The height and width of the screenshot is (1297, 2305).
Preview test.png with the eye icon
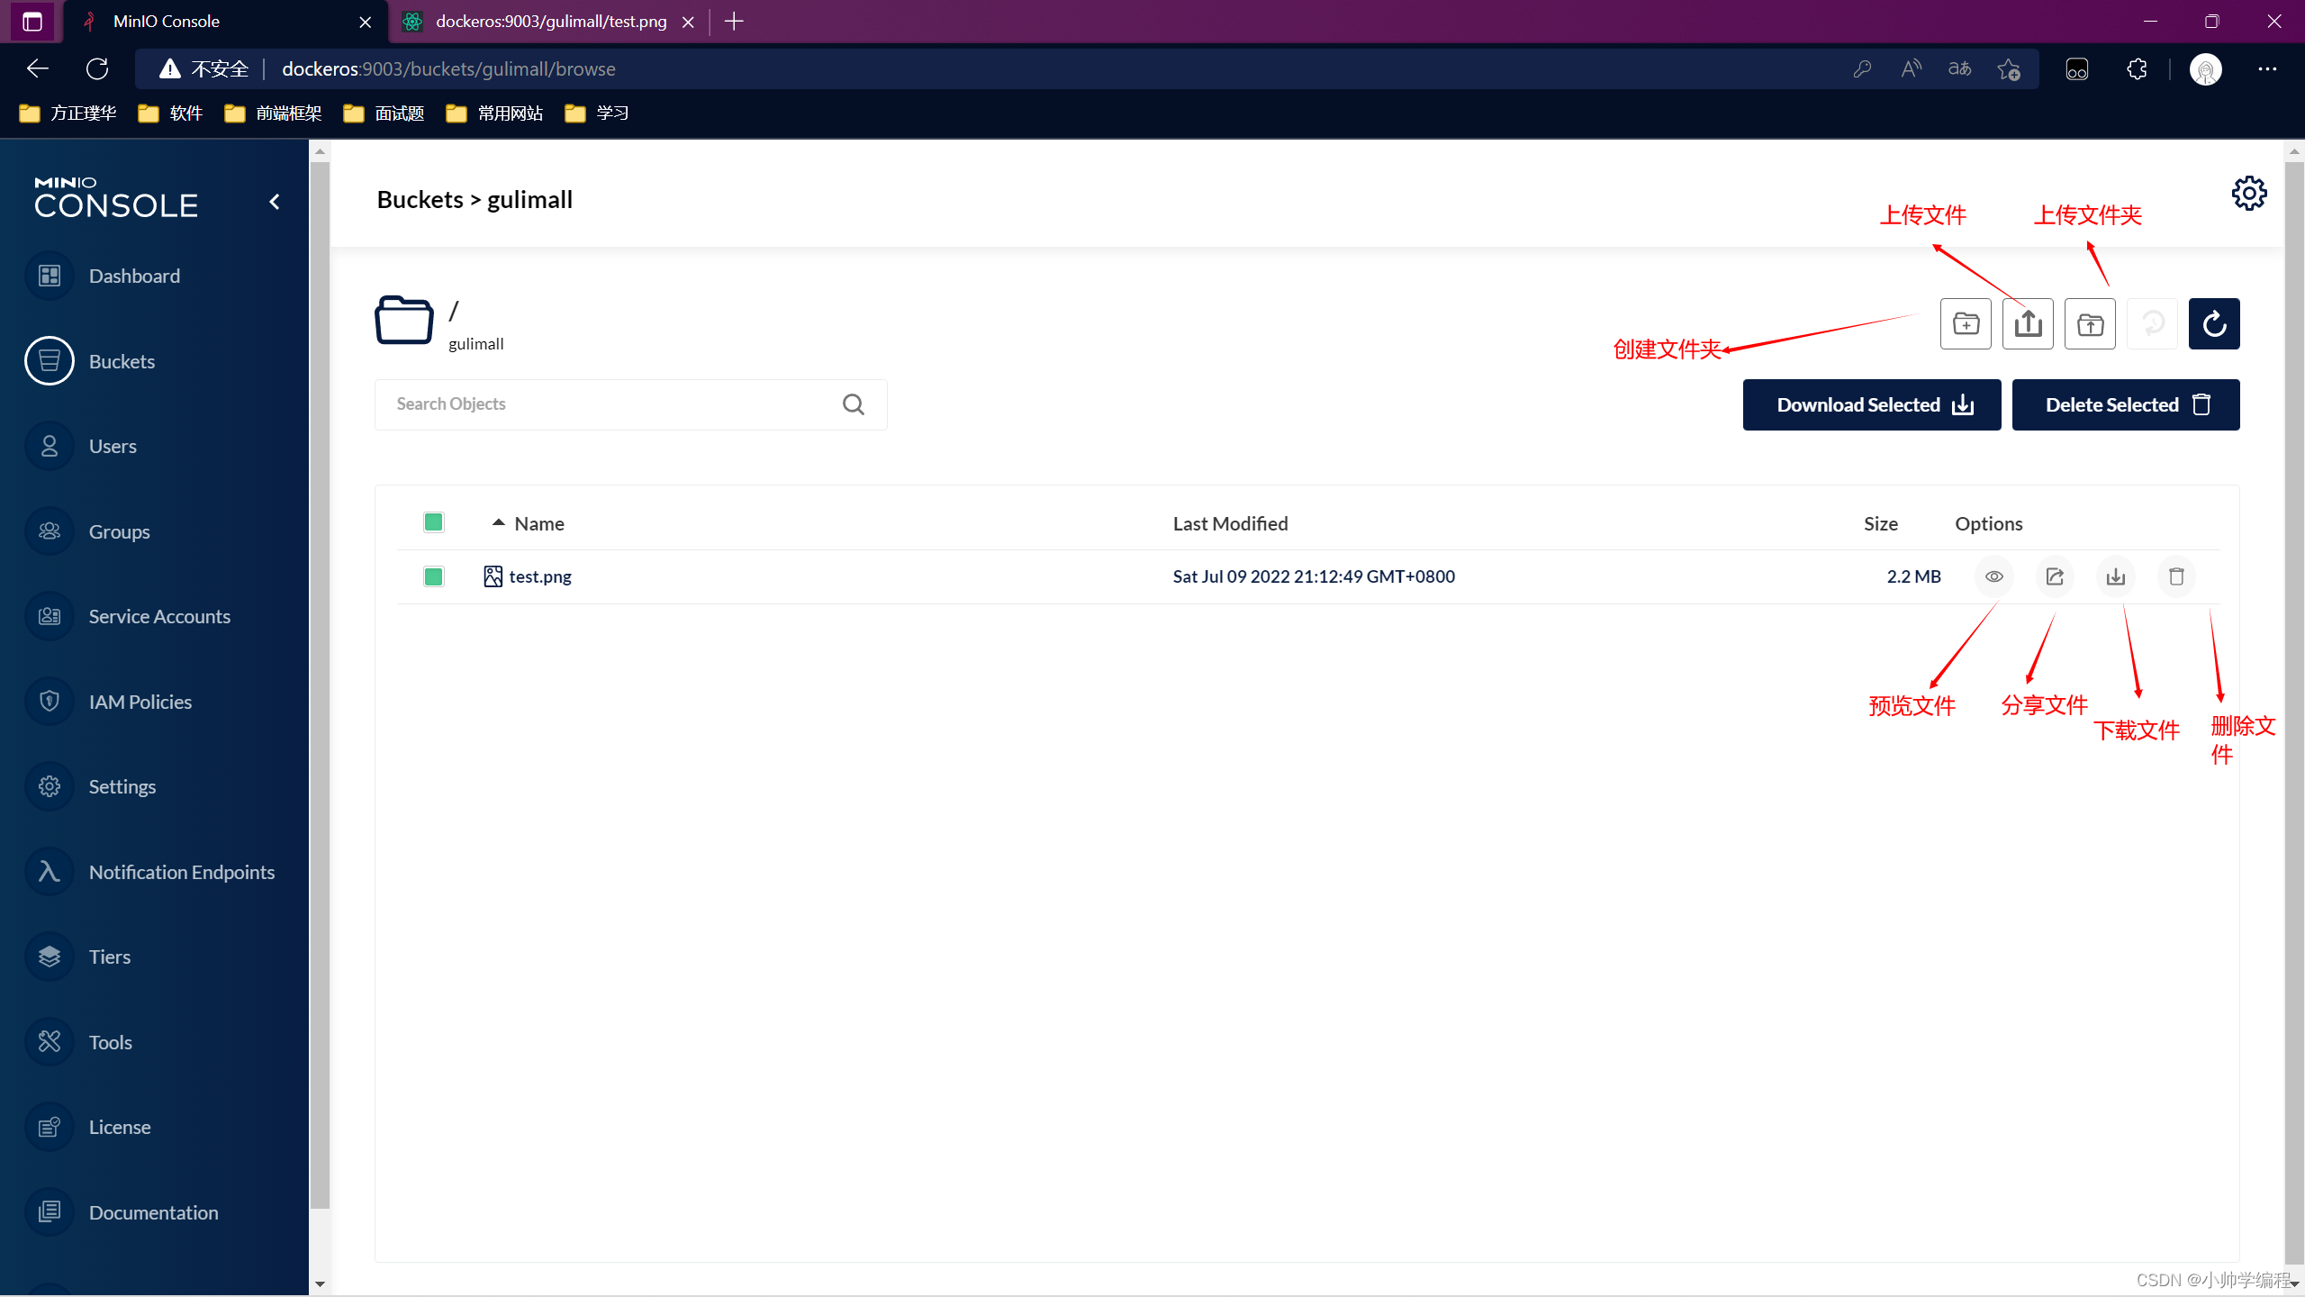pos(1994,576)
